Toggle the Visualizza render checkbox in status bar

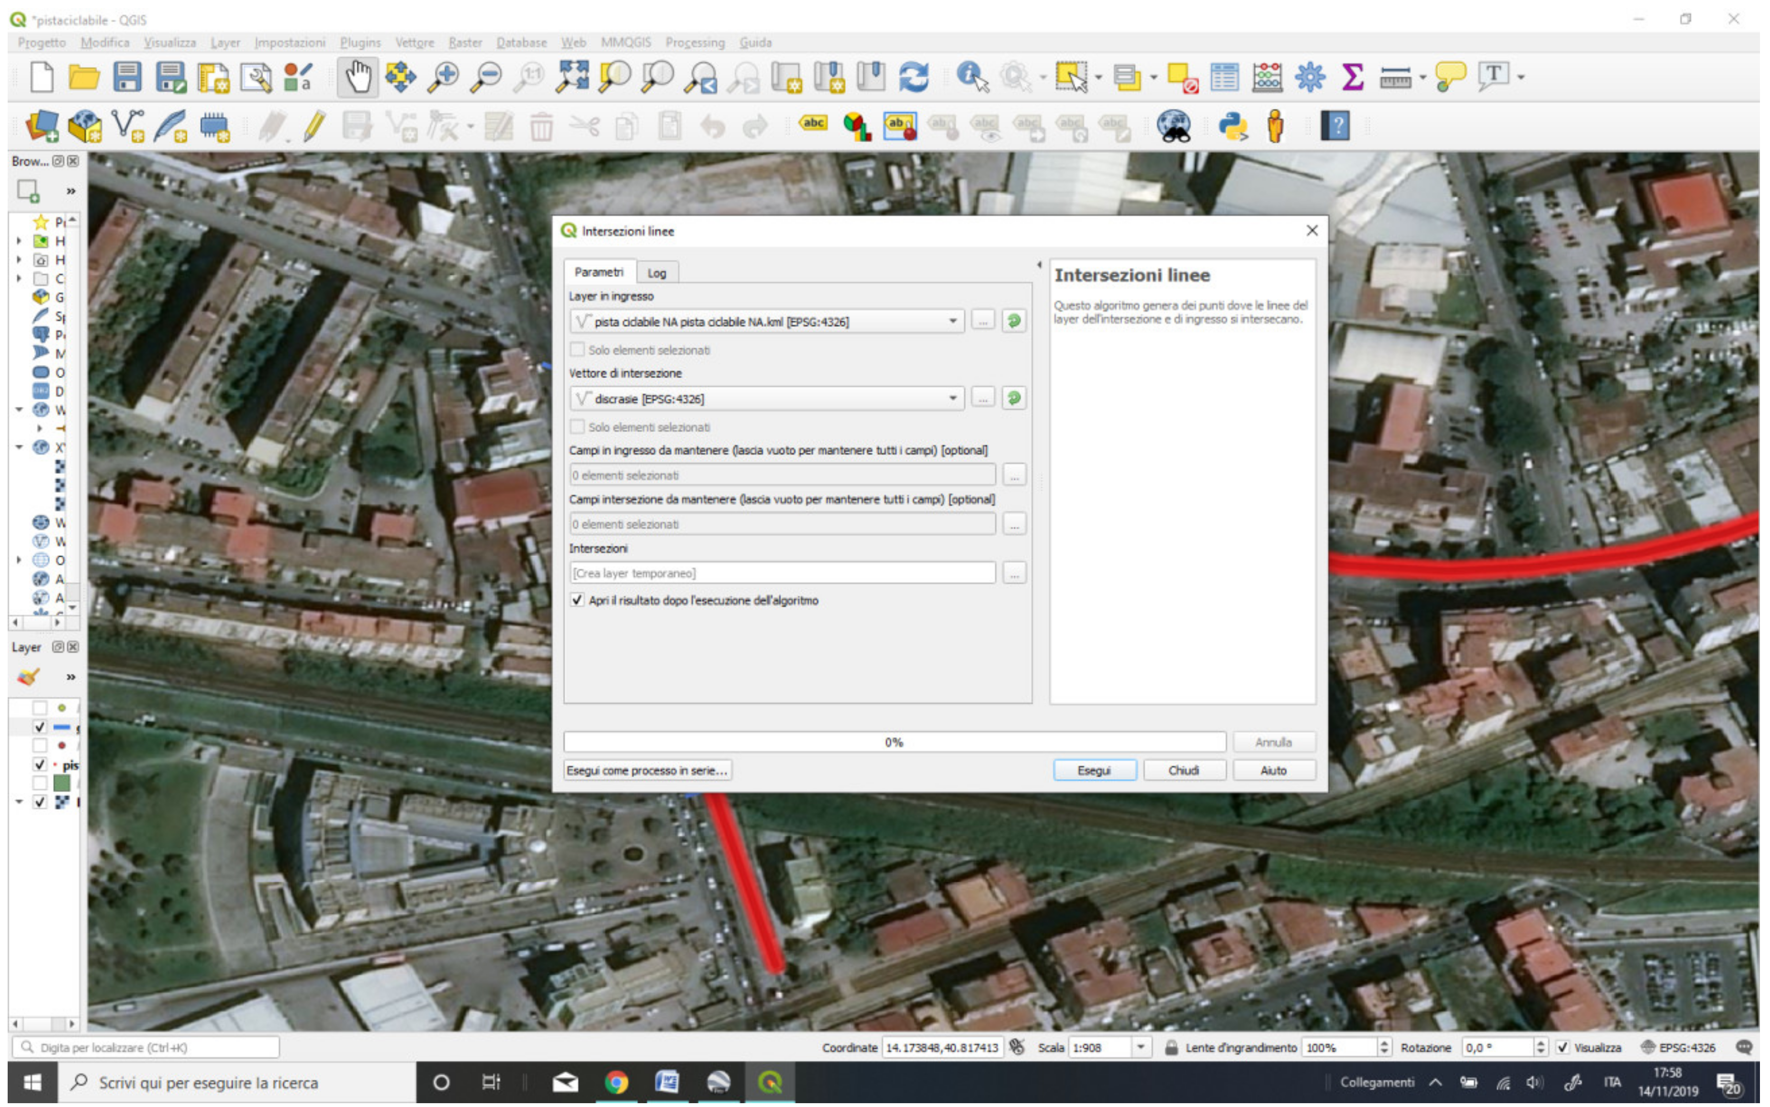[x=1563, y=1047]
